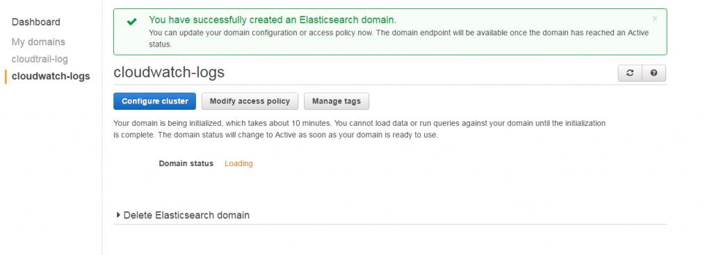Open help via the question mark icon
712x255 pixels.
tap(654, 73)
